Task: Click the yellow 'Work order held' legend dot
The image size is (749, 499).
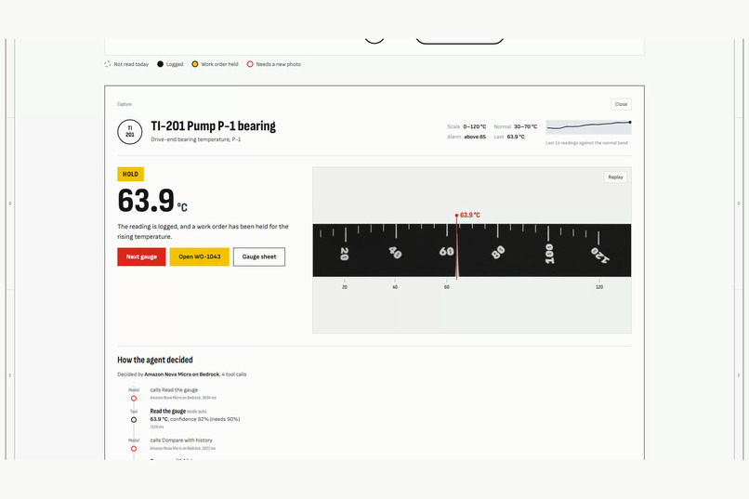Action: pos(195,64)
